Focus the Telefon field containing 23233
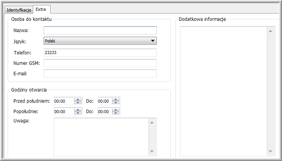The width and height of the screenshot is (282, 161). (x=100, y=53)
